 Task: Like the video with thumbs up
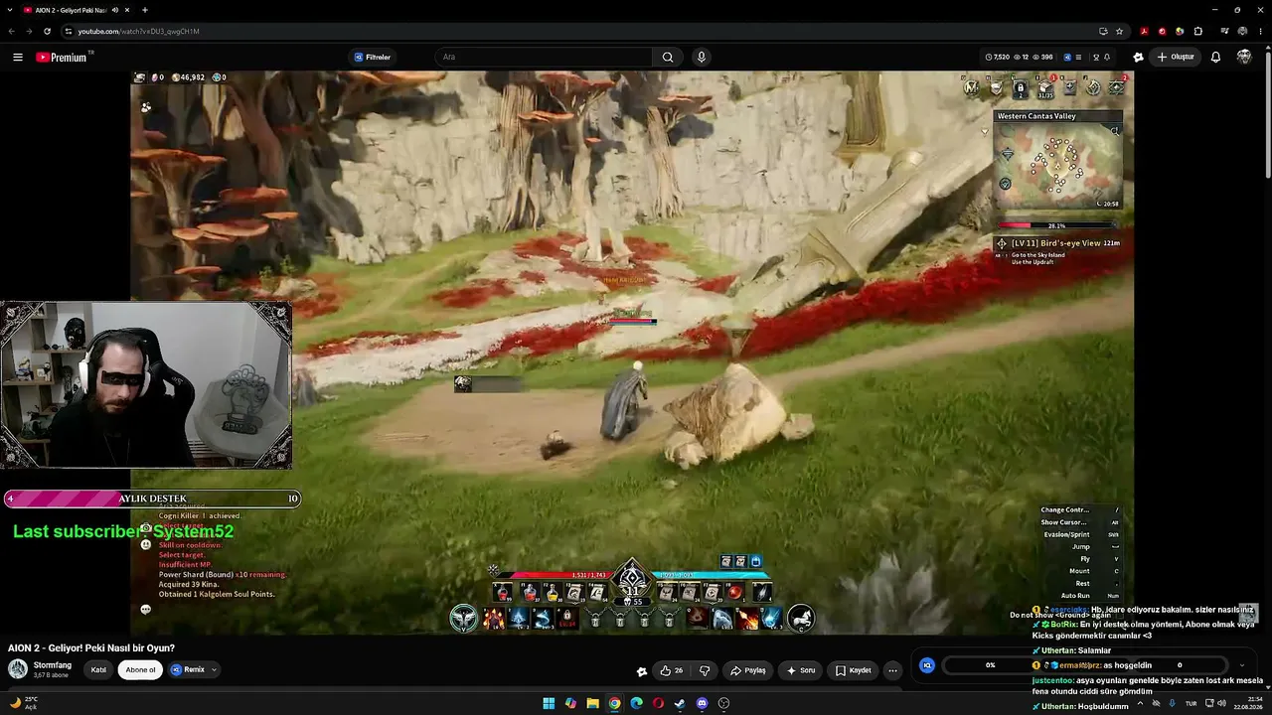672,670
